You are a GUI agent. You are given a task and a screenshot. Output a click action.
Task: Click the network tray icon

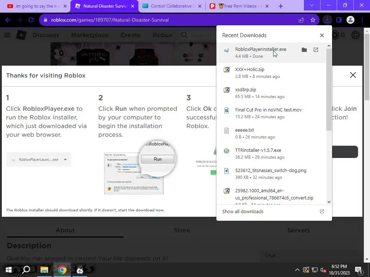tap(315, 270)
